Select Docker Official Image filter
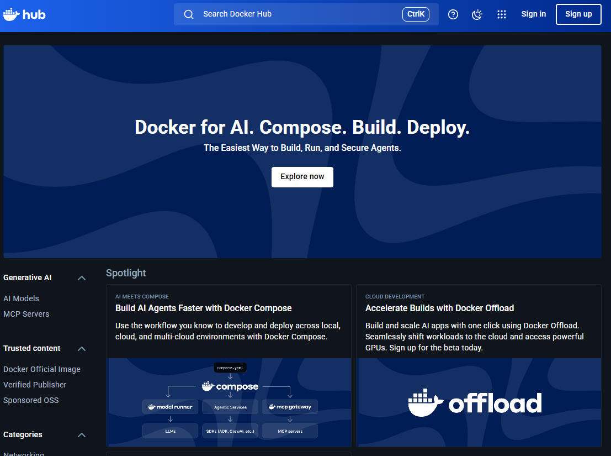The height and width of the screenshot is (456, 611). click(42, 369)
